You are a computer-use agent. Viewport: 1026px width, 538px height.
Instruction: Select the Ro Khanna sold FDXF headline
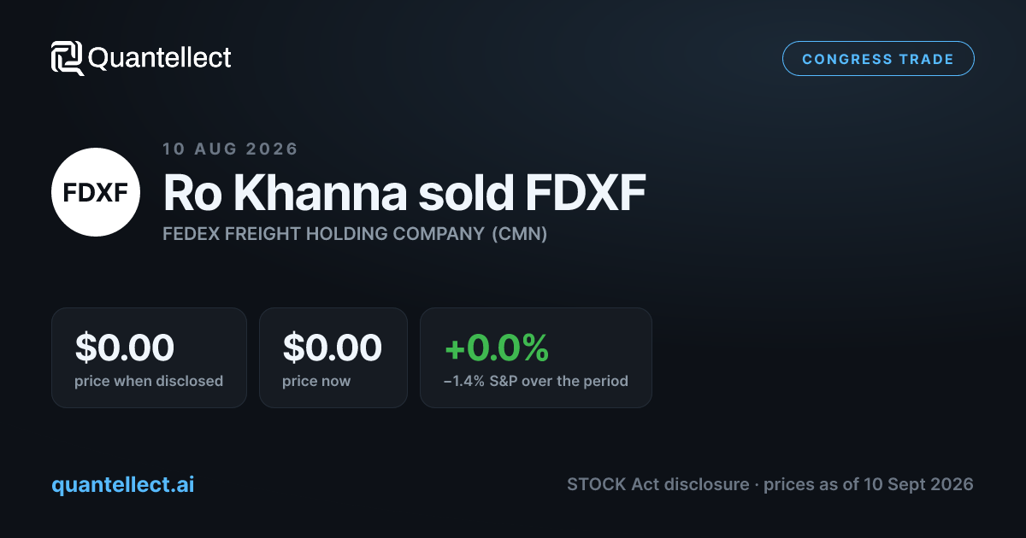404,194
